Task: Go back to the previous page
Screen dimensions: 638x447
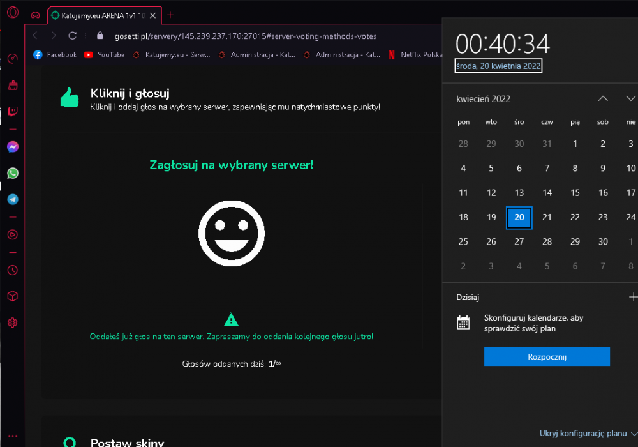Action: [35, 36]
